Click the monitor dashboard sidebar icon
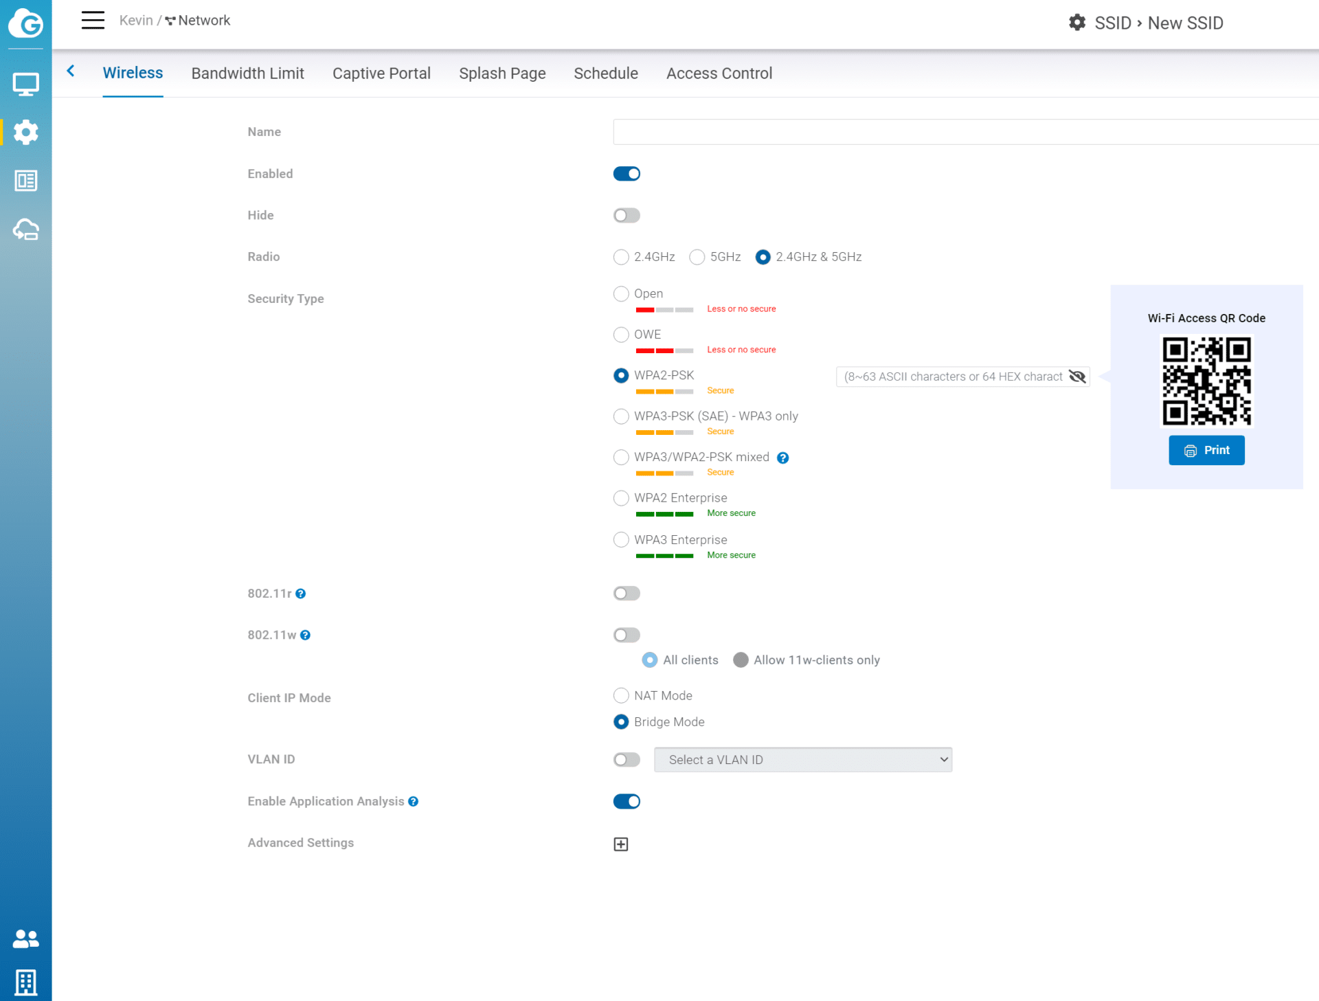1319x1001 pixels. (x=26, y=85)
